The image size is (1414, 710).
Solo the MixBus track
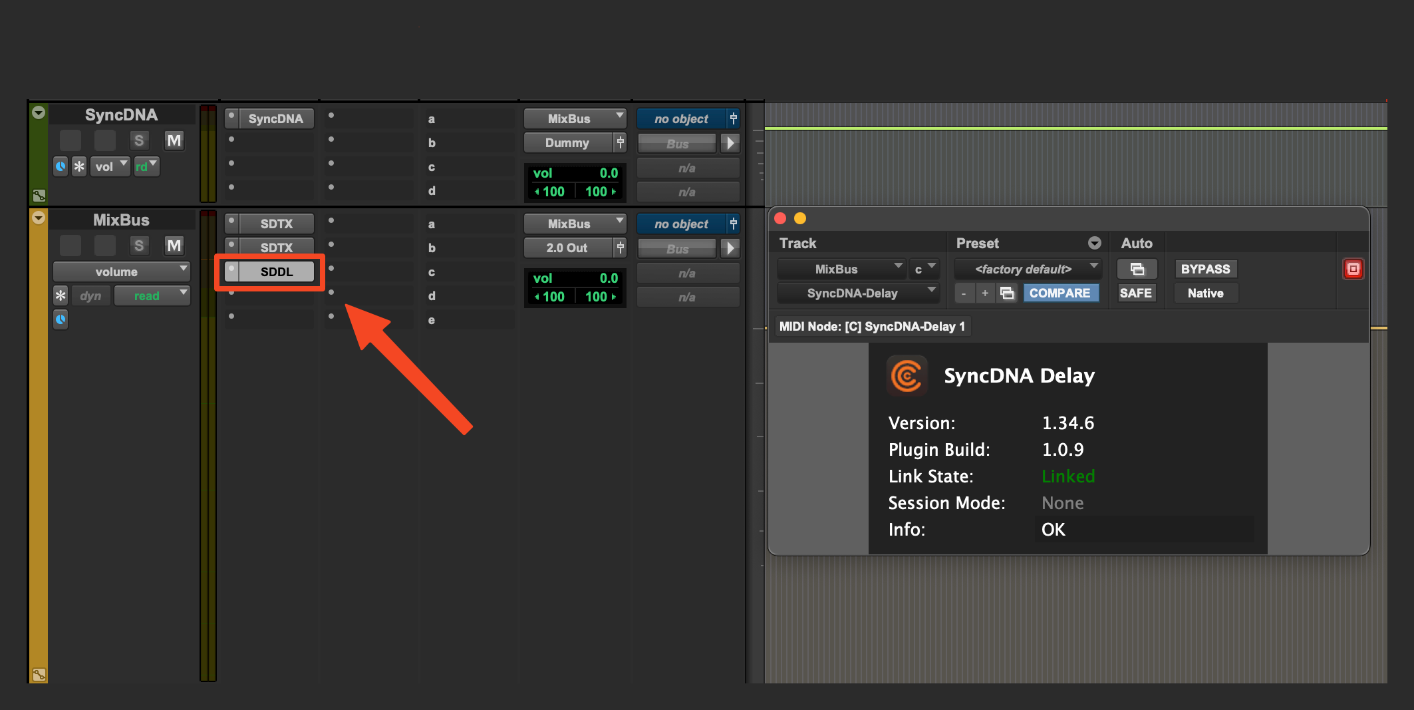[x=138, y=246]
